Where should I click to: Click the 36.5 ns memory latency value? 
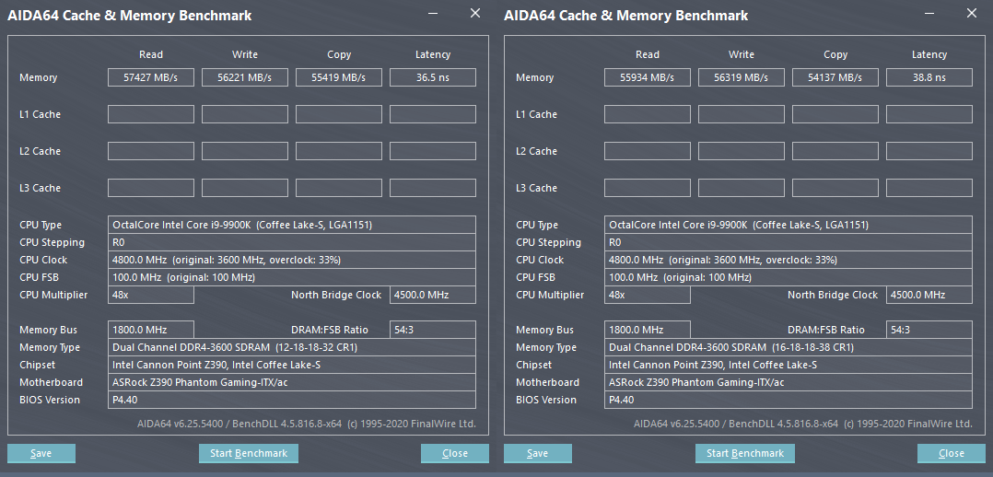click(x=433, y=77)
